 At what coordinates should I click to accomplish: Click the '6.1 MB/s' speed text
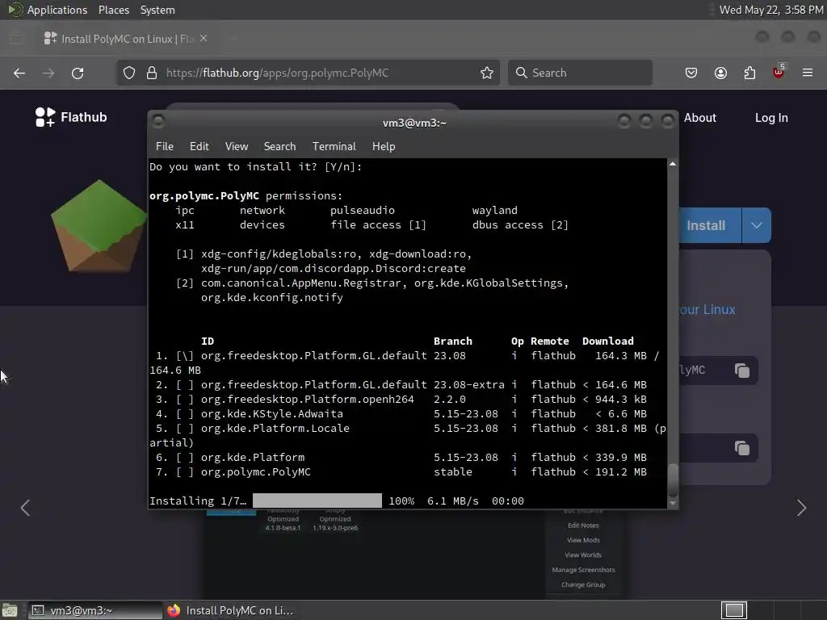pos(453,501)
